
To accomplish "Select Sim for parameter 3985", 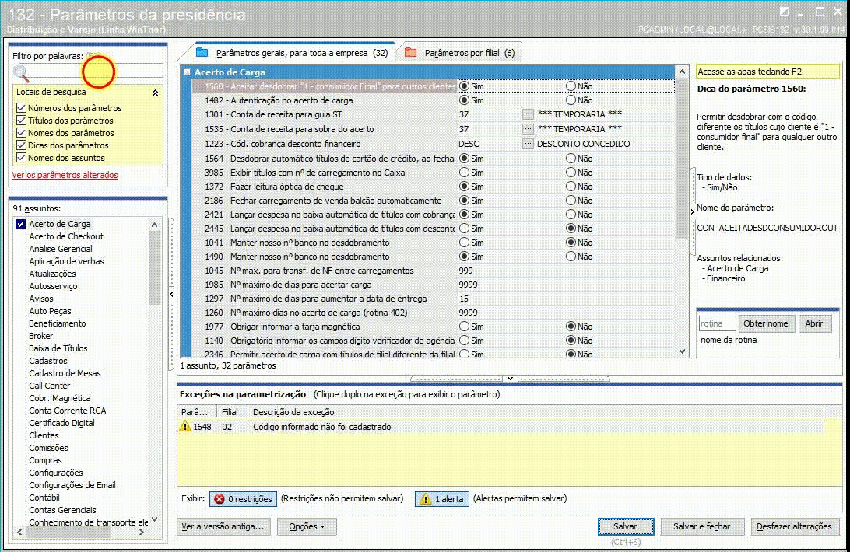I will (x=464, y=173).
